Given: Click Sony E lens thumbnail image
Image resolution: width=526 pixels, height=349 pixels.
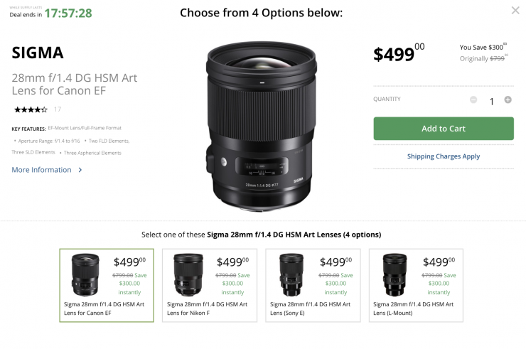Looking at the screenshot, I should click(x=291, y=275).
